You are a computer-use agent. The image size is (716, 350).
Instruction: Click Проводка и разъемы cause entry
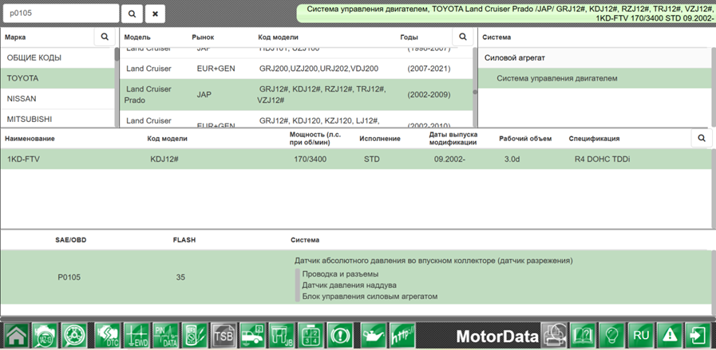pyautogui.click(x=340, y=274)
